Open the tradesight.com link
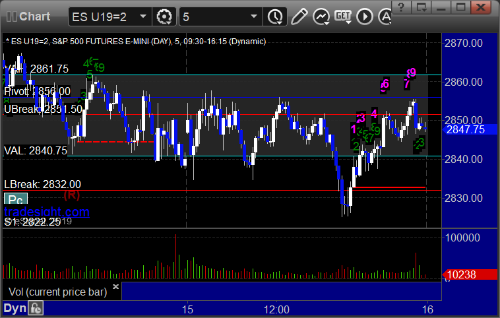The width and height of the screenshot is (500, 318). point(47,212)
